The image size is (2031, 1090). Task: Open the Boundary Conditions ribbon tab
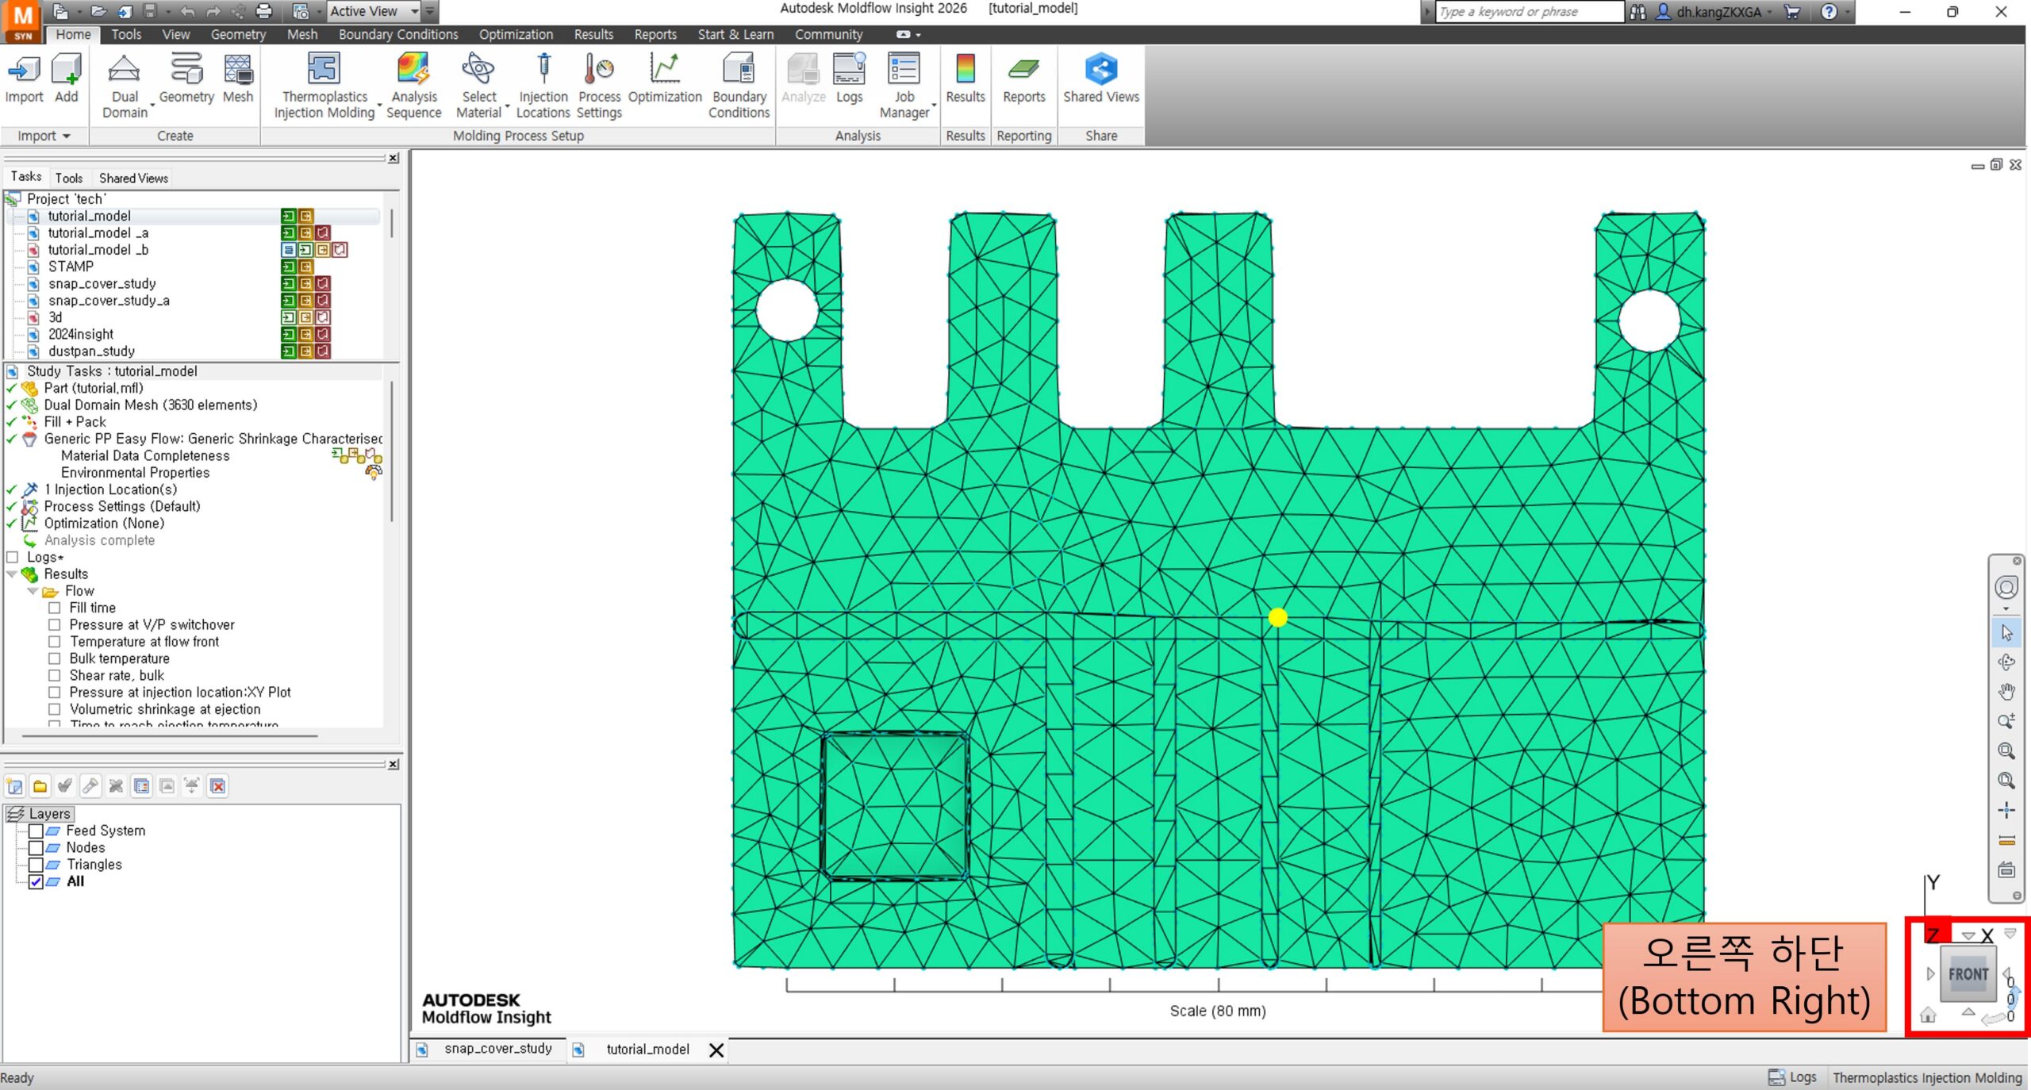pos(398,34)
